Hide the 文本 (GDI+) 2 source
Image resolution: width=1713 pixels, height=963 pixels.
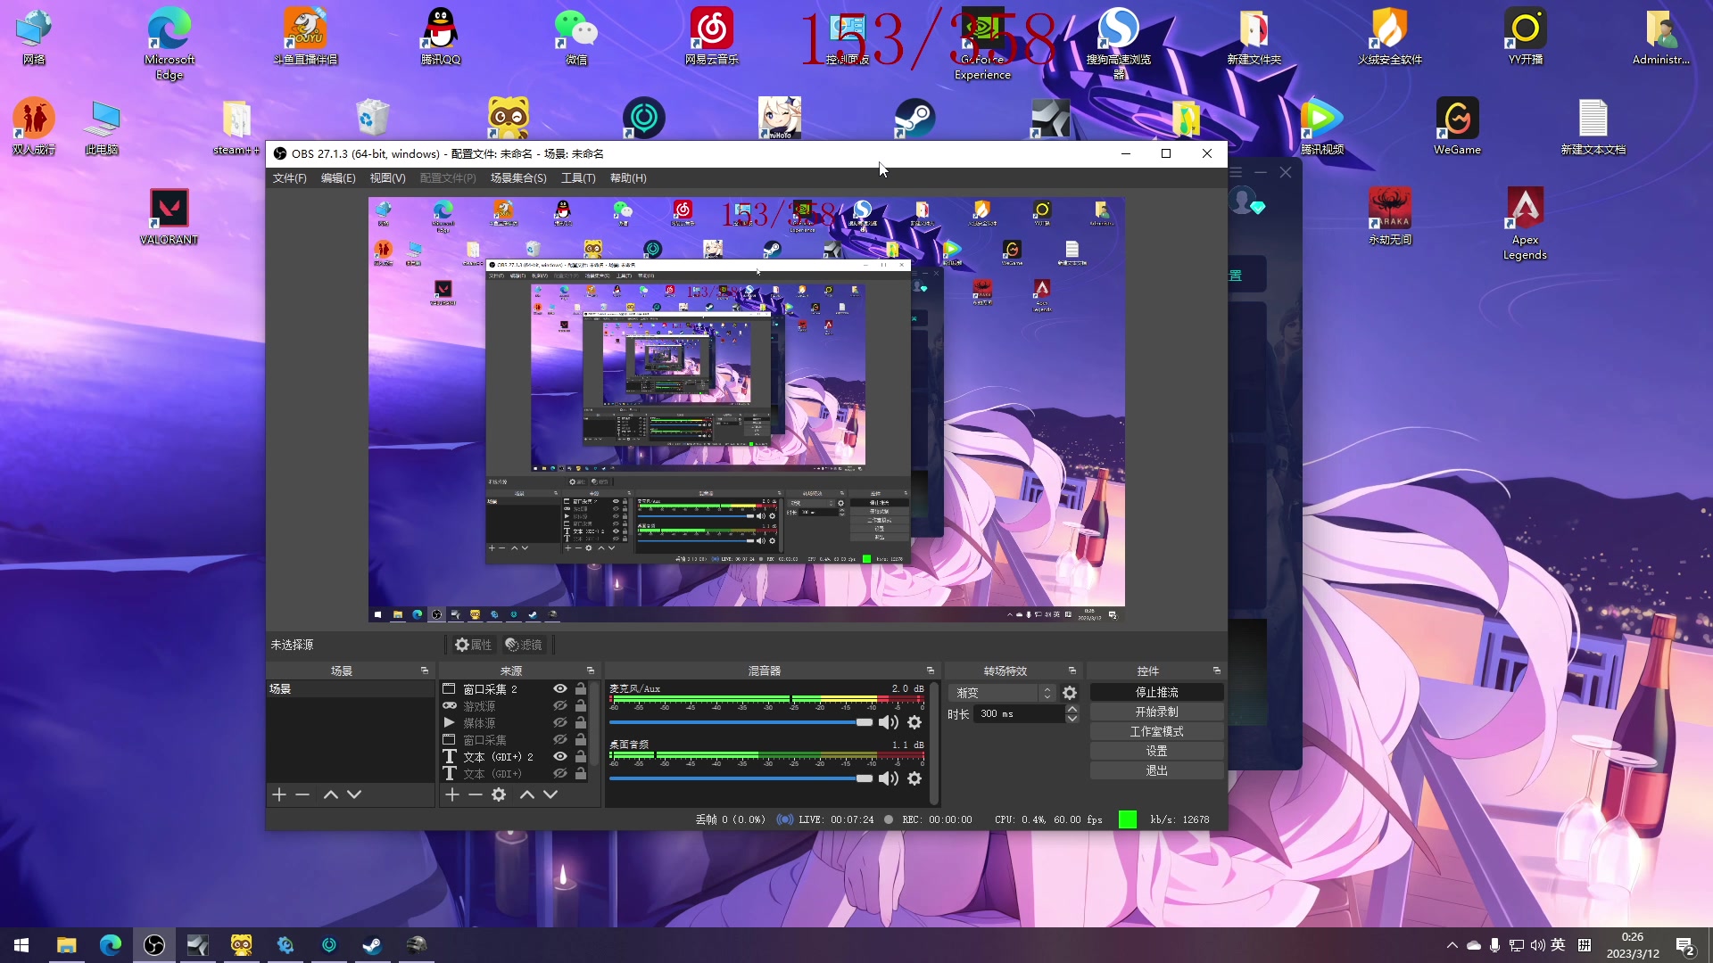560,756
